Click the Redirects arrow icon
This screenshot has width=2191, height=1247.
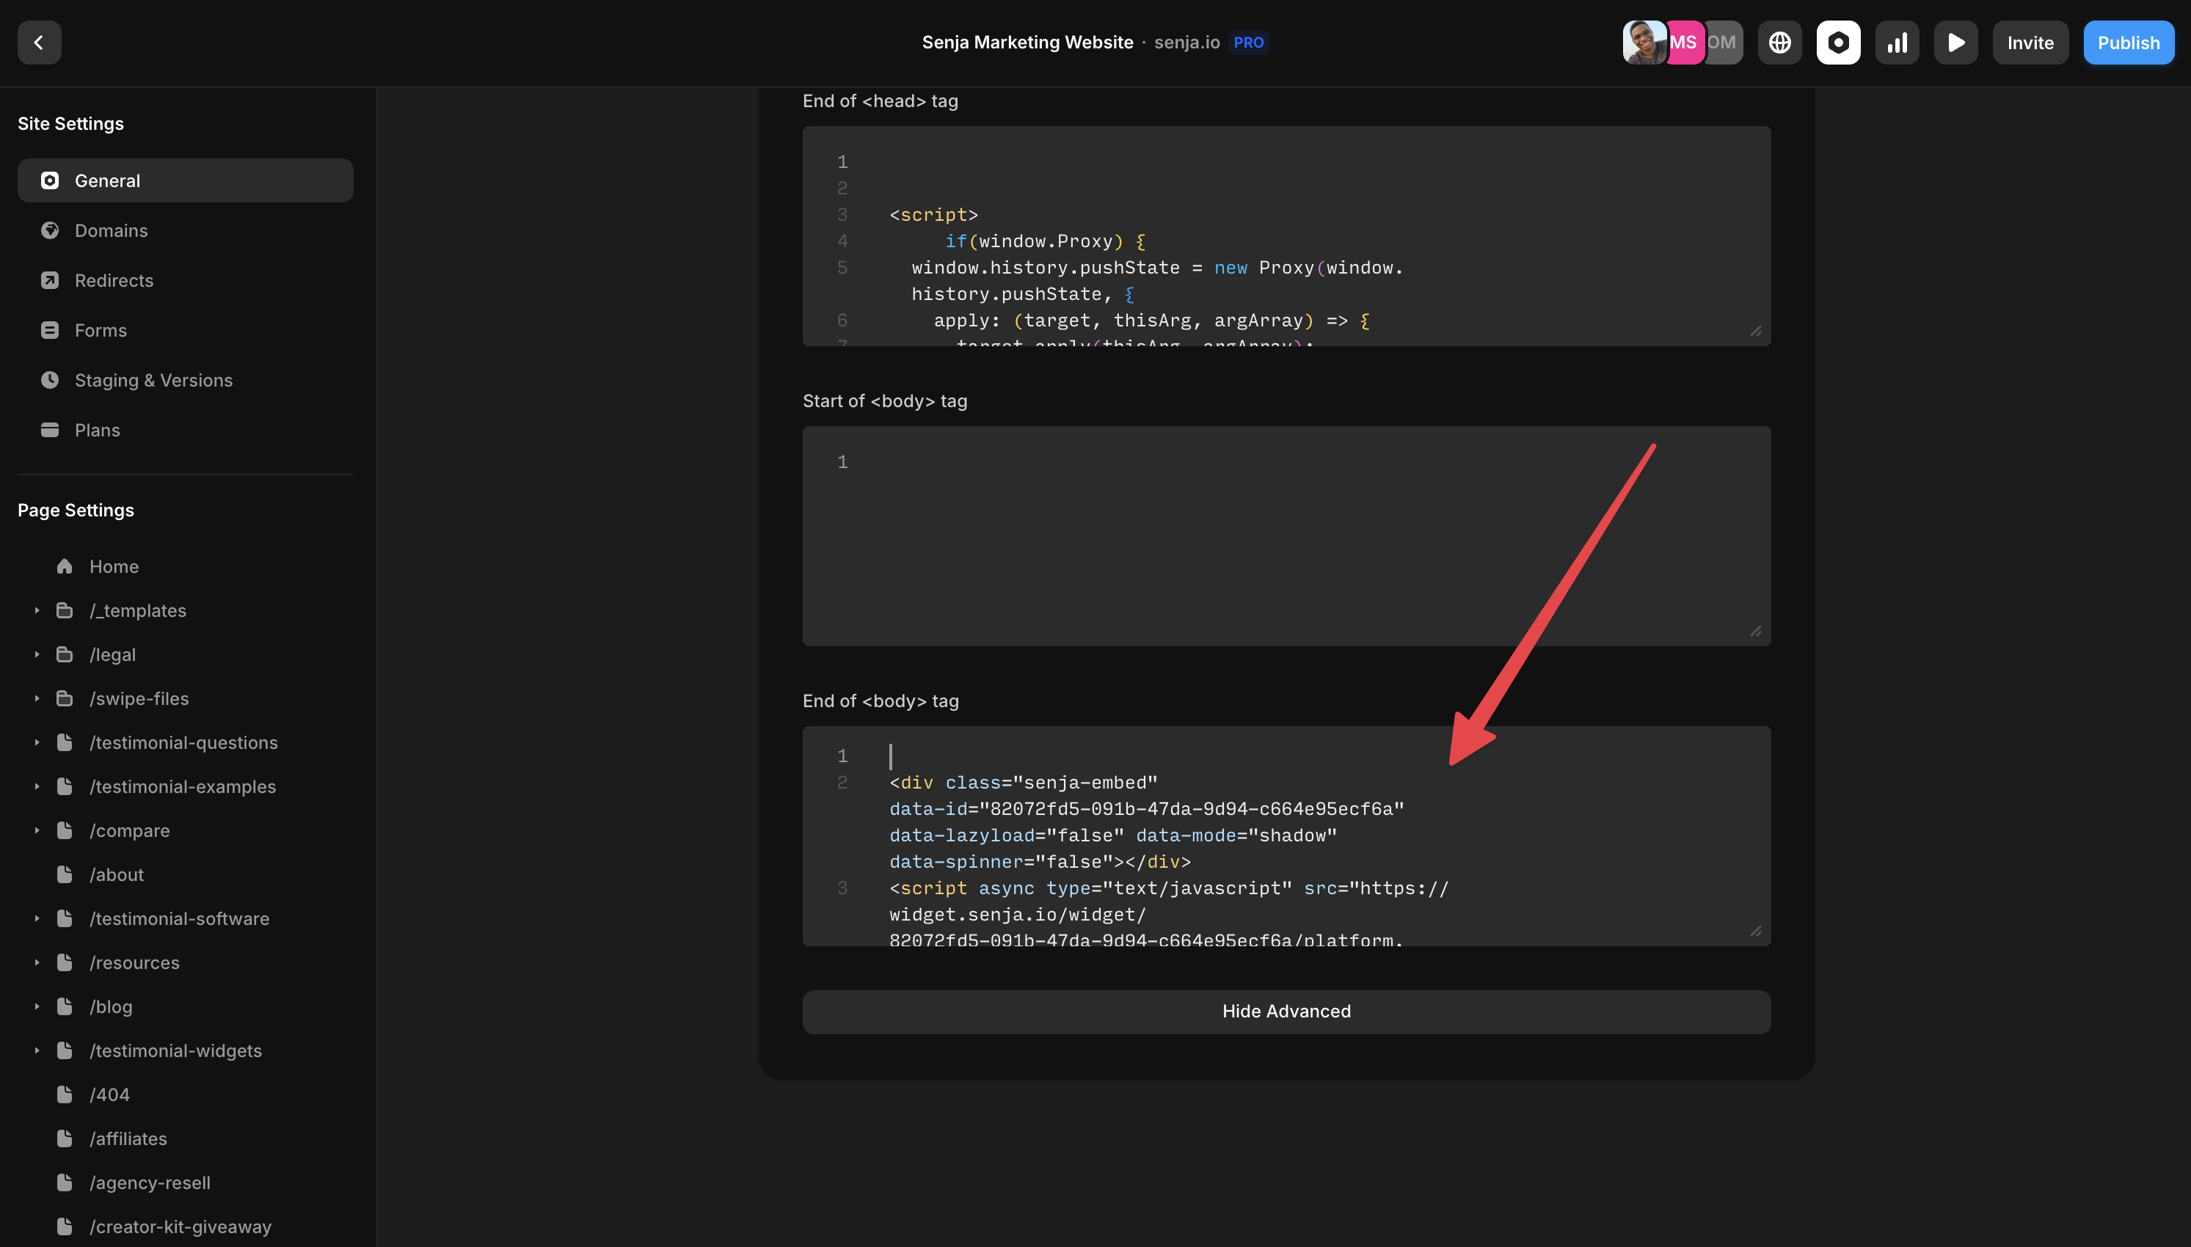point(50,280)
